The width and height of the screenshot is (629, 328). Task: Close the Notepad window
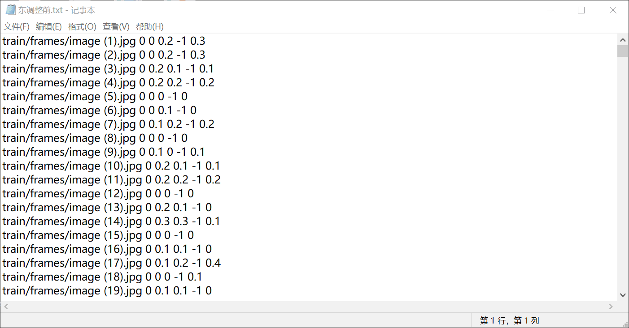(613, 10)
